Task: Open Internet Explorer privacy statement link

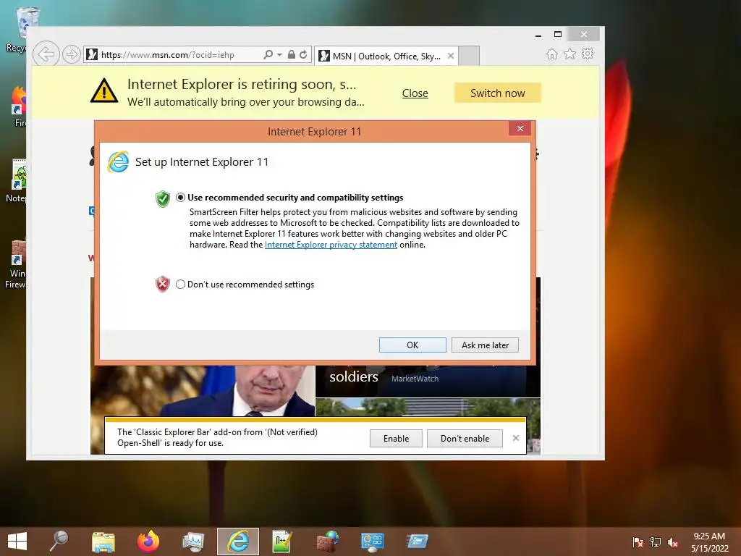Action: [x=331, y=245]
